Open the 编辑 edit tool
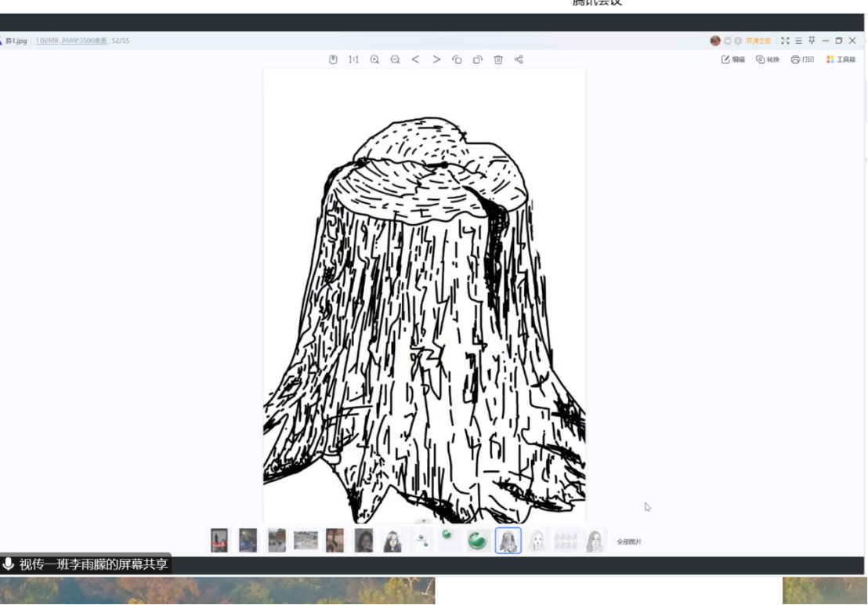The width and height of the screenshot is (868, 605). click(x=733, y=60)
